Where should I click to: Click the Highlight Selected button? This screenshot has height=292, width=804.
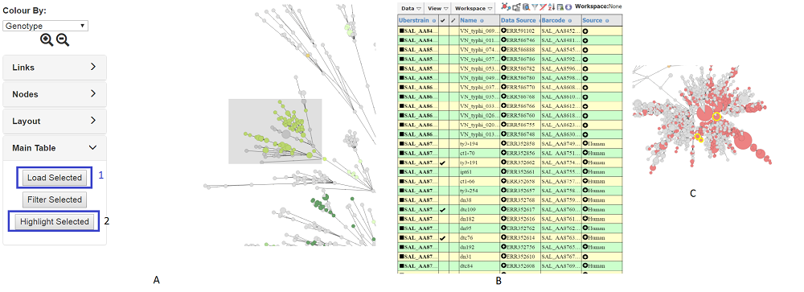pyautogui.click(x=55, y=222)
